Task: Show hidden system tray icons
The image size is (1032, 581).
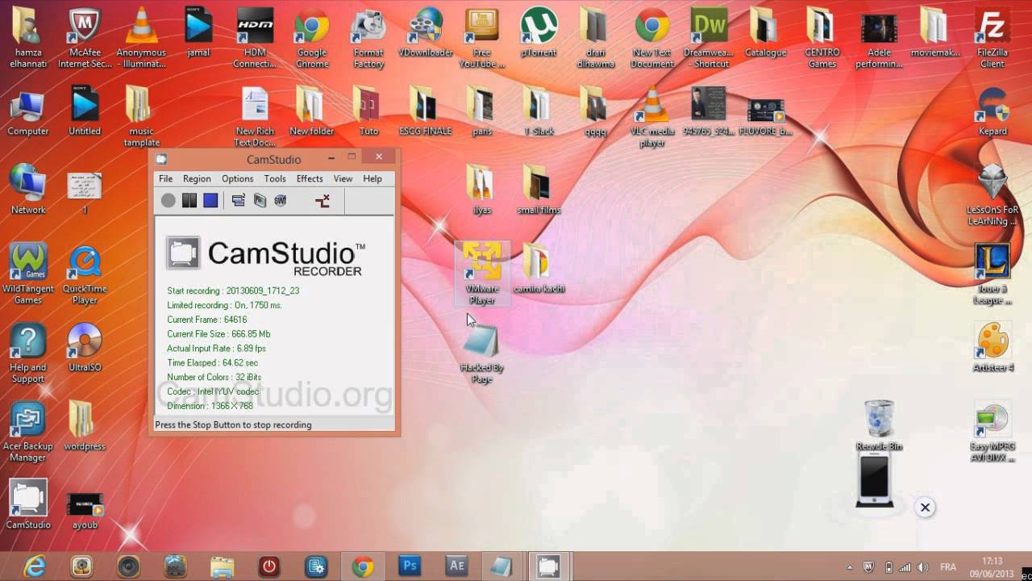Action: 849,567
